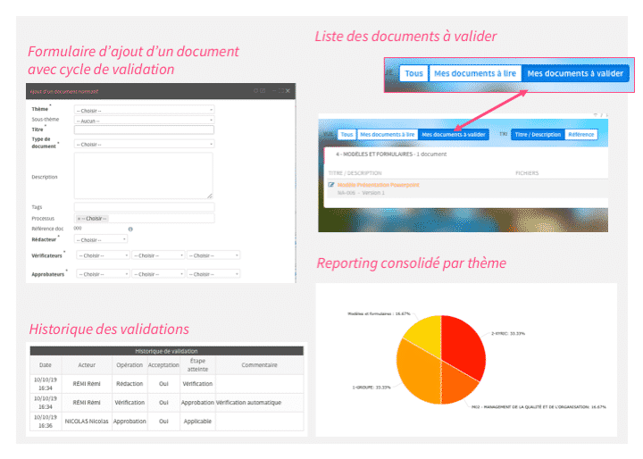The width and height of the screenshot is (643, 459).
Task: Sort by 'Référence' toggle button
Action: coord(580,135)
